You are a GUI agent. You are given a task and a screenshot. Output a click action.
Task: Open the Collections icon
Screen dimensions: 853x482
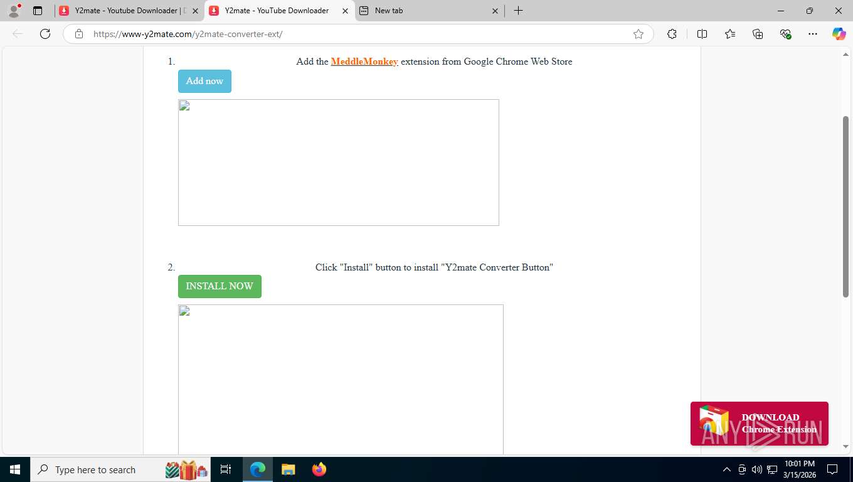click(758, 34)
